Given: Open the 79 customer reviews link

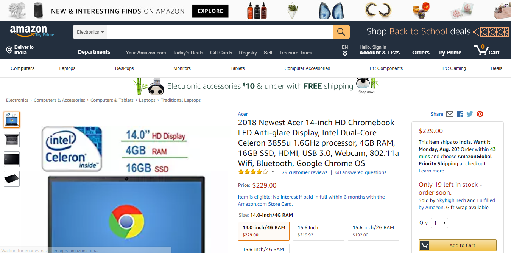Looking at the screenshot, I should tap(304, 172).
